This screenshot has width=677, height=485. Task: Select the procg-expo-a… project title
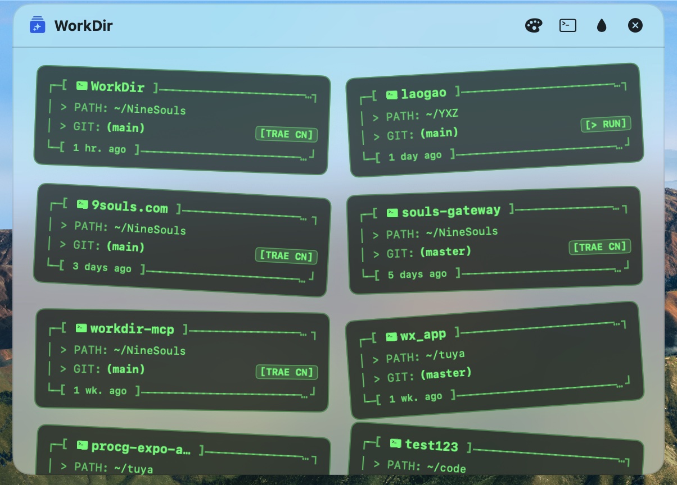(x=141, y=448)
